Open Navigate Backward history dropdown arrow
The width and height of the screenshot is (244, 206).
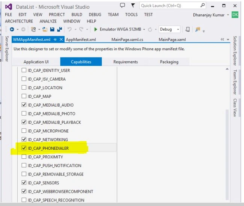click(x=18, y=29)
